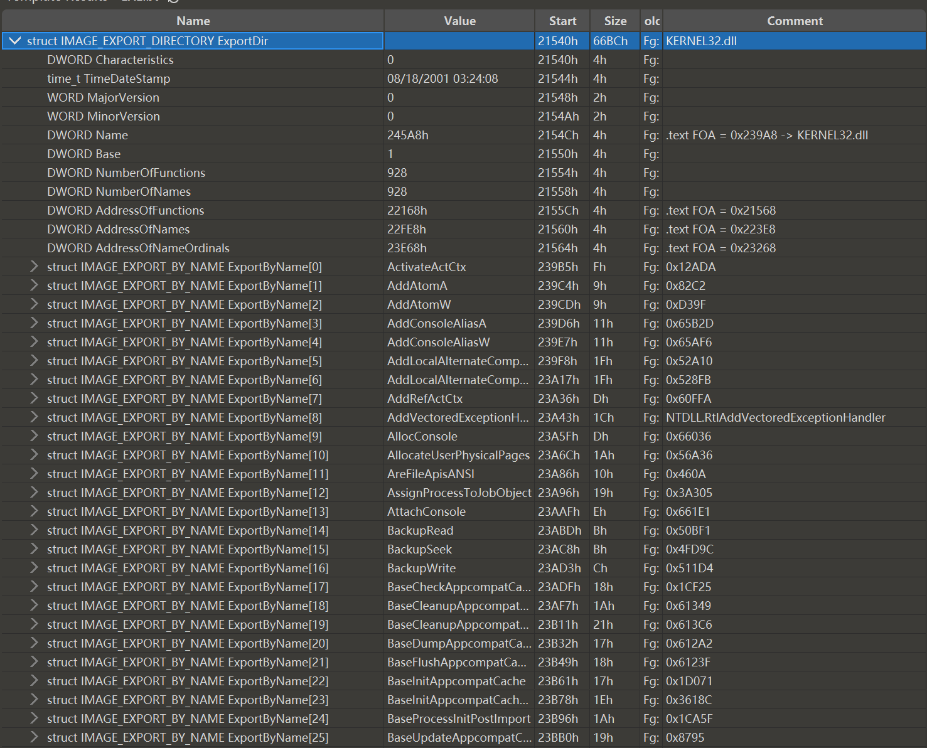This screenshot has height=748, width=927.
Task: Select the ExportByName[12] row
Action: pyautogui.click(x=463, y=493)
